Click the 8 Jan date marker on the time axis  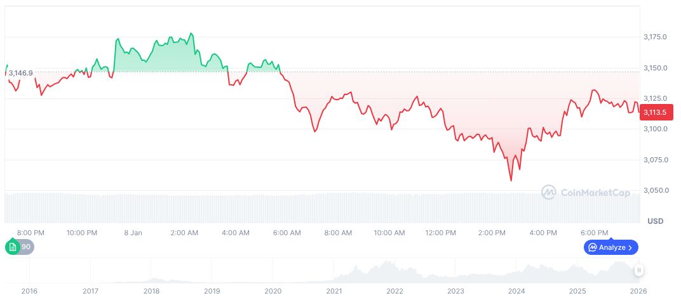point(133,233)
